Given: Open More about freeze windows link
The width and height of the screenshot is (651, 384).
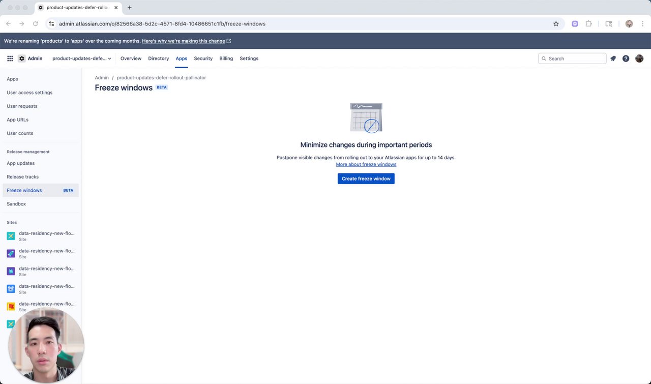Looking at the screenshot, I should point(366,164).
